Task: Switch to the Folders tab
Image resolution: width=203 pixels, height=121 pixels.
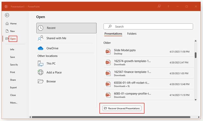Action: 132,34
